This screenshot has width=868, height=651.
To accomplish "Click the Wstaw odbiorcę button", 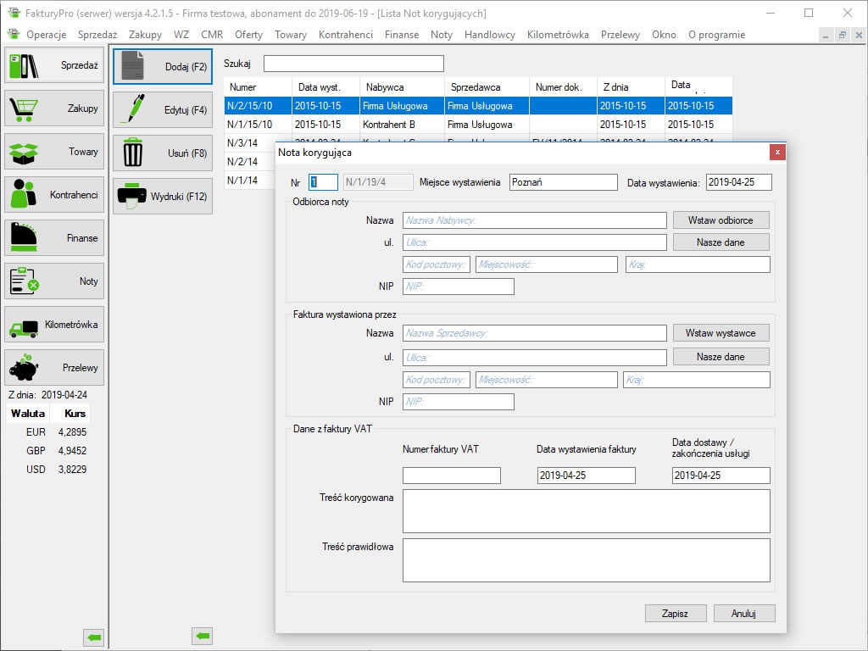I will coord(721,220).
